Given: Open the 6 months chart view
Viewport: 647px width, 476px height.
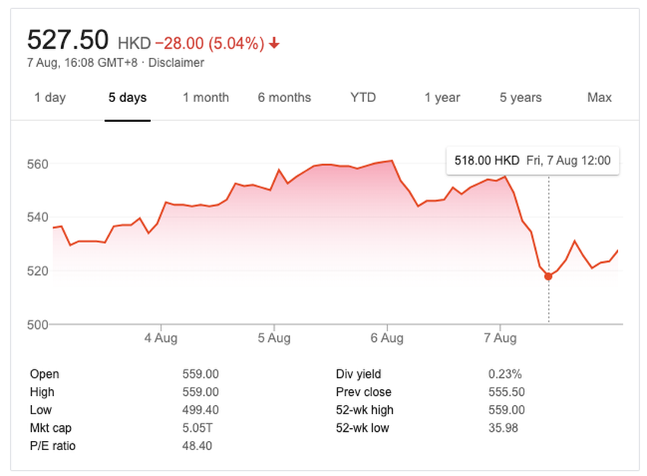Looking at the screenshot, I should coord(284,97).
